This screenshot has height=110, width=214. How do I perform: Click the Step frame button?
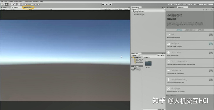[111, 4]
